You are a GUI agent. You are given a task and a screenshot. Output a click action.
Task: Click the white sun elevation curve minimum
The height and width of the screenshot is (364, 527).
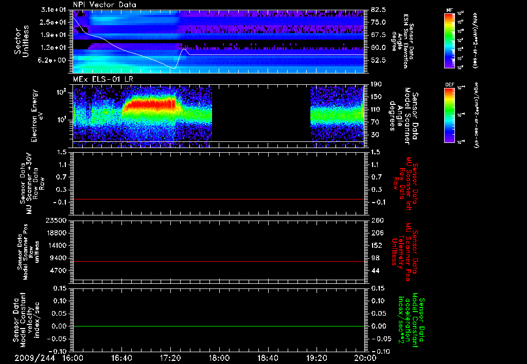point(174,68)
